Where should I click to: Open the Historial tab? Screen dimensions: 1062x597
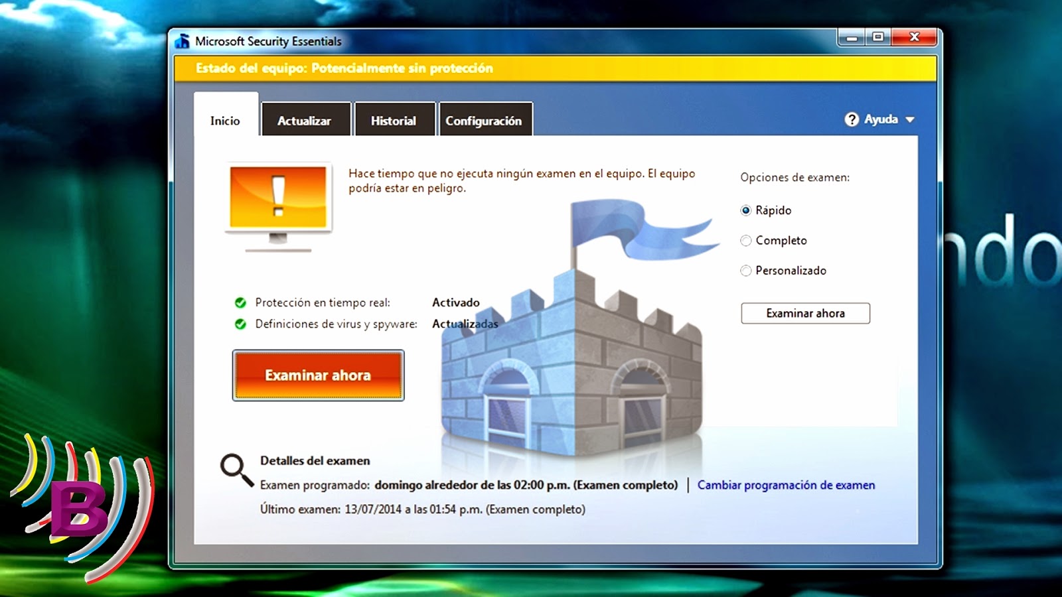394,120
